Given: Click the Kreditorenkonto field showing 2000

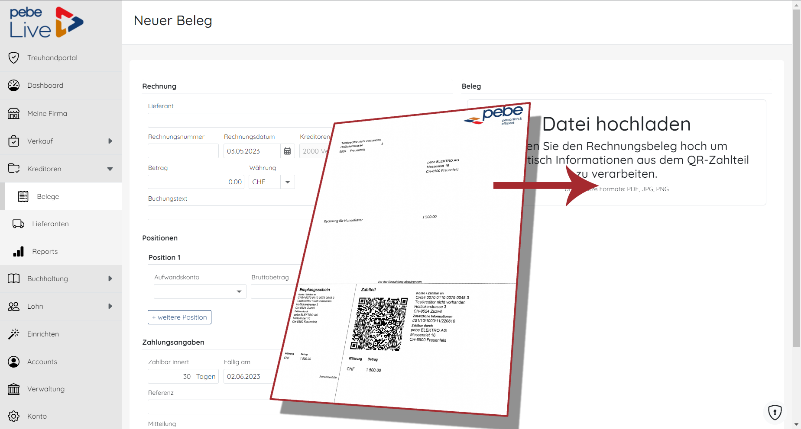Looking at the screenshot, I should (x=315, y=151).
